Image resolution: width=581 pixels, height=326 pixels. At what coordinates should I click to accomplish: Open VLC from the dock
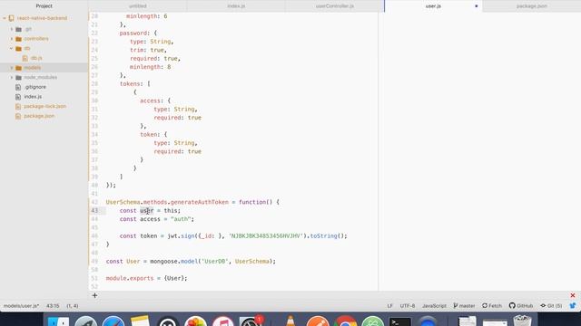(x=290, y=321)
